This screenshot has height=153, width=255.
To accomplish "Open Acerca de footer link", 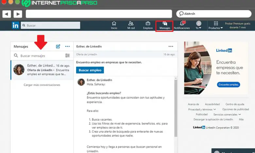I will pos(193,104).
